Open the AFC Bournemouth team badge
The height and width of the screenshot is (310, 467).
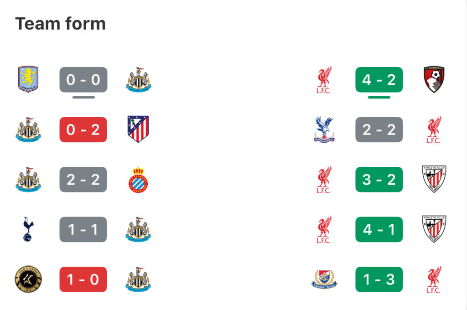(x=434, y=79)
